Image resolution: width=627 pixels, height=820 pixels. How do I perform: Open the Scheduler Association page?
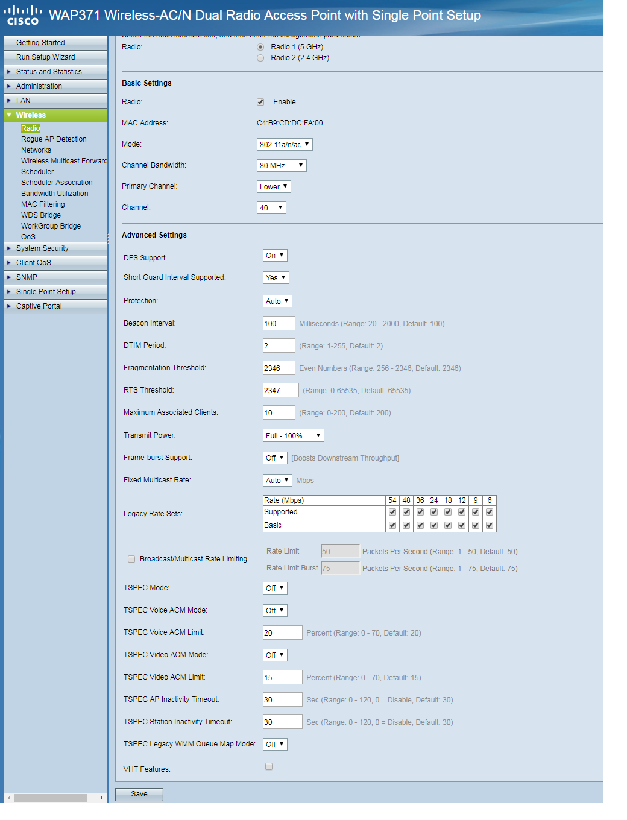57,183
